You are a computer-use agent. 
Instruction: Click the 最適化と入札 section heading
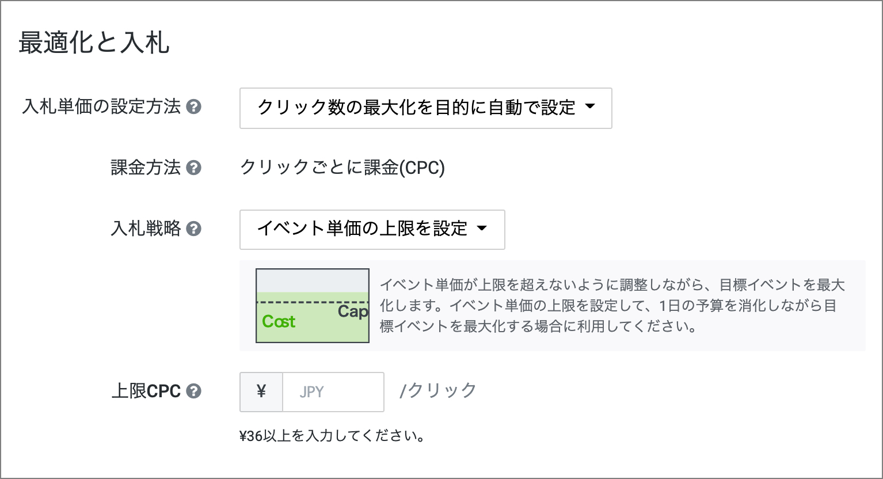coord(94,43)
